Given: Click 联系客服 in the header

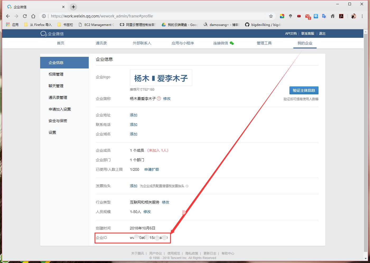Looking at the screenshot, I should pyautogui.click(x=308, y=34).
